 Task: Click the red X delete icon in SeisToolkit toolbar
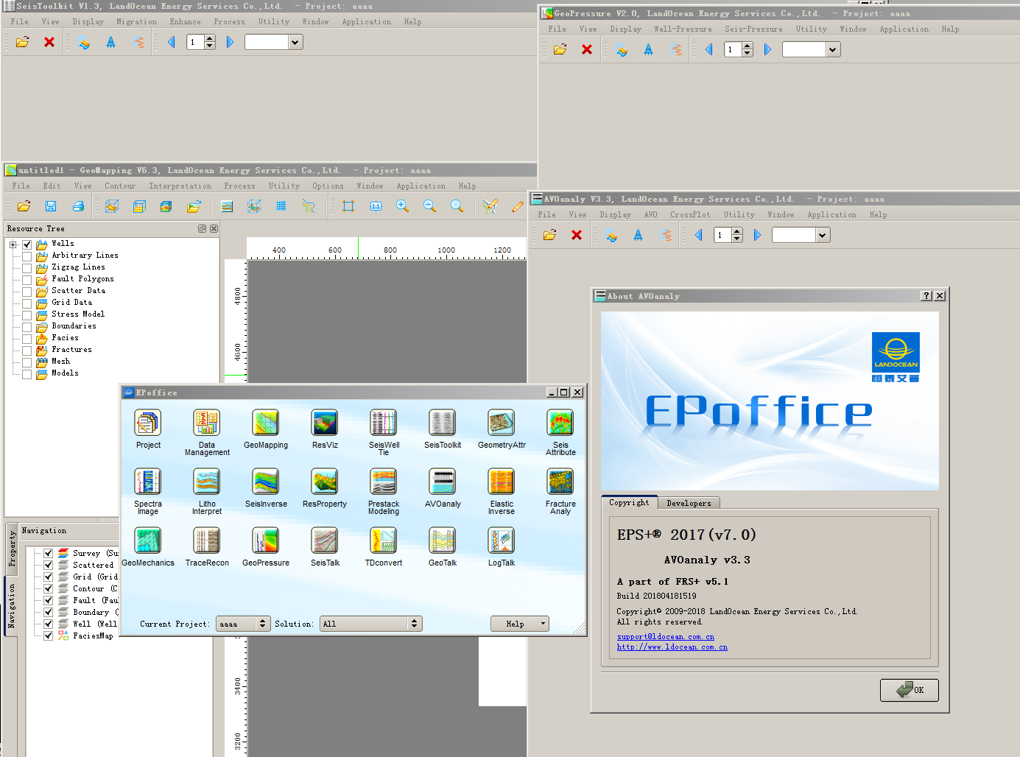pos(49,42)
